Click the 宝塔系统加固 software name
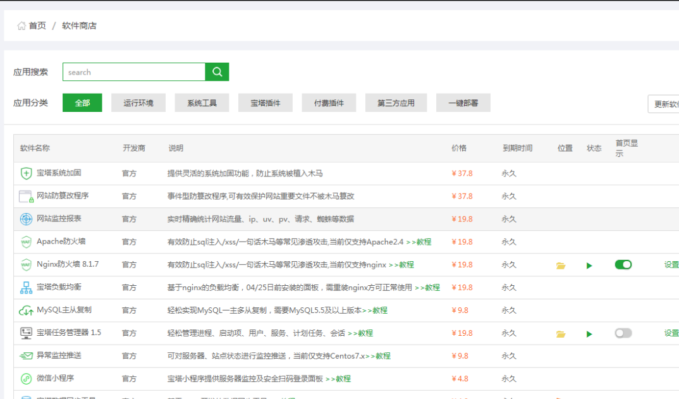 point(59,173)
